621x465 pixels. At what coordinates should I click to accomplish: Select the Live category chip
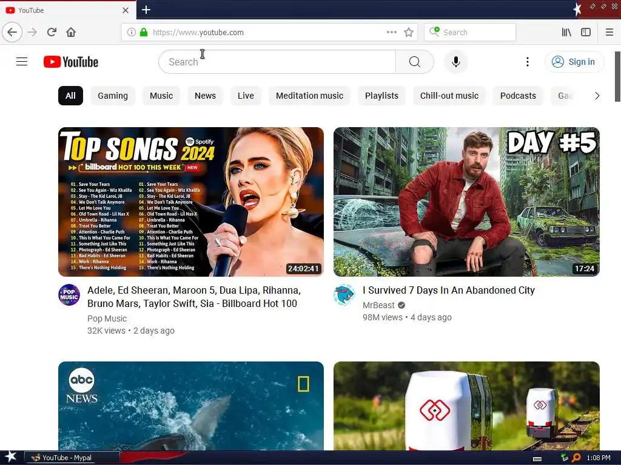[x=246, y=96]
